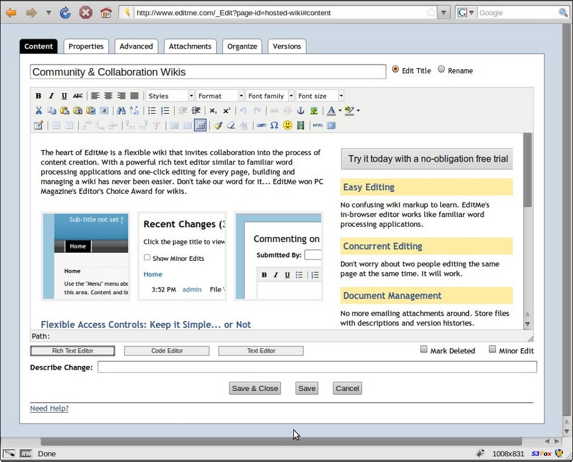The image size is (573, 462).
Task: Clean up messy code with the broom icon
Action: coord(218,125)
